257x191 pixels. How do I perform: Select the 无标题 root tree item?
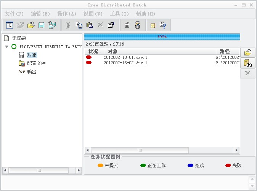pyautogui.click(x=19, y=38)
